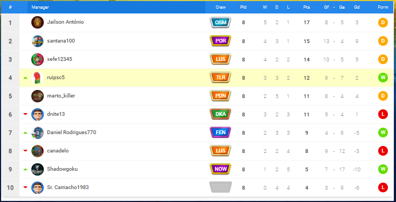
Task: Open Shadowgoku's profile avatar
Action: coord(37,169)
